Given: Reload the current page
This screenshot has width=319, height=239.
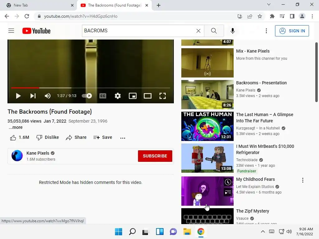Looking at the screenshot, I should tap(27, 16).
